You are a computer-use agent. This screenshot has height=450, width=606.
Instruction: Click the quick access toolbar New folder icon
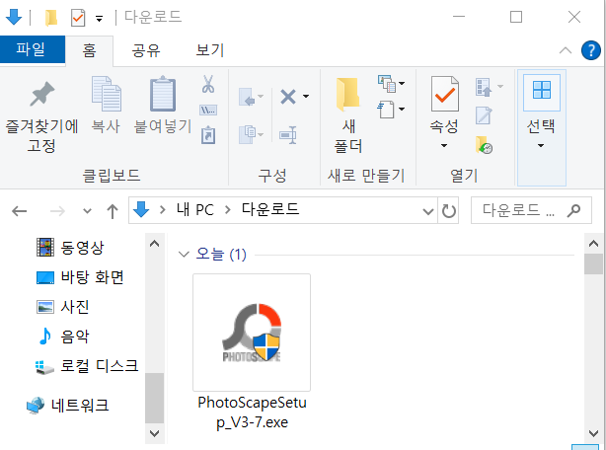coord(51,18)
